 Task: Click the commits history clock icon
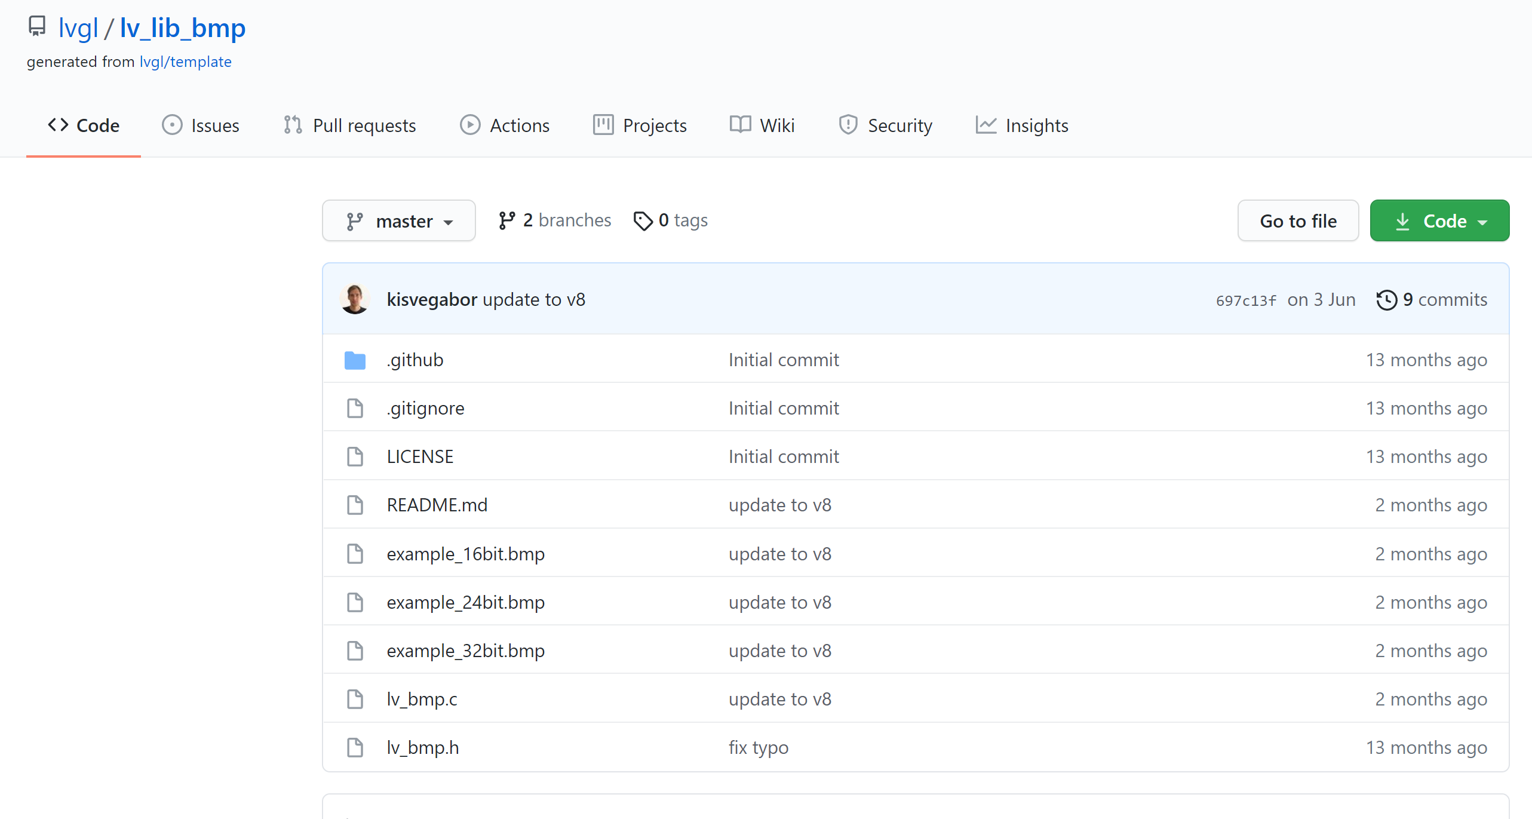point(1386,300)
